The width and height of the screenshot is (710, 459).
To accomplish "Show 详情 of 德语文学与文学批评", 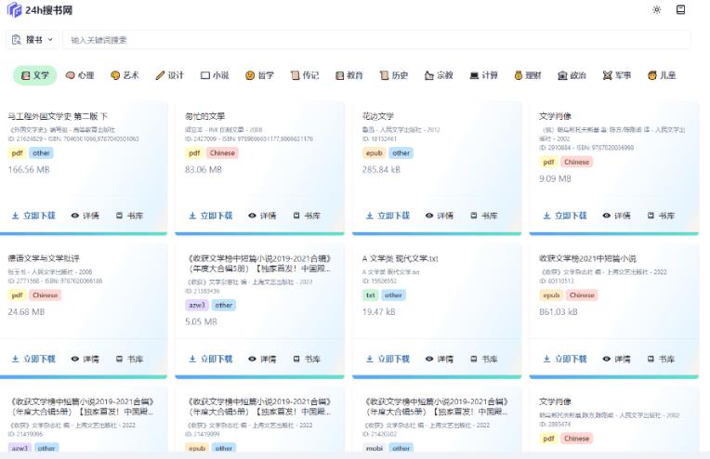I will pyautogui.click(x=85, y=359).
